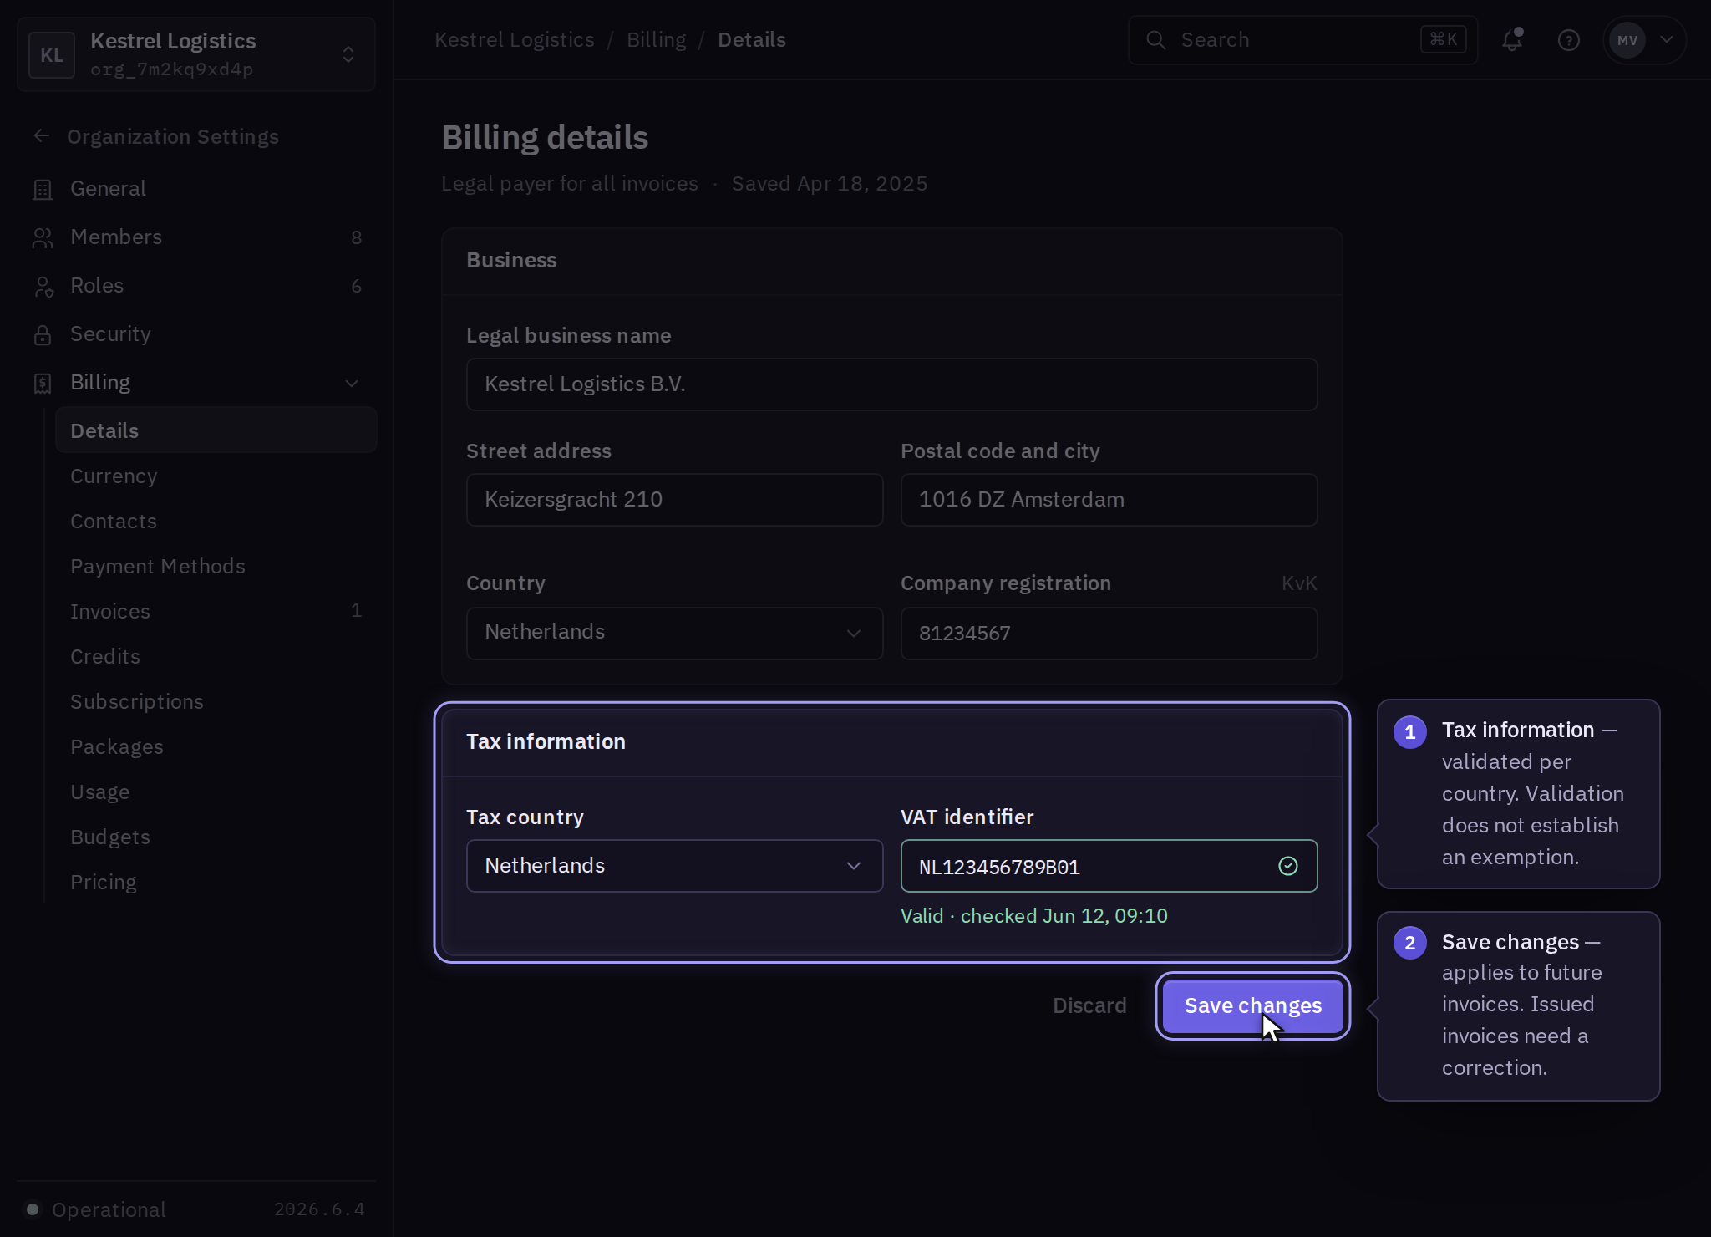Image resolution: width=1711 pixels, height=1237 pixels.
Task: Click the Security lock icon
Action: [43, 334]
